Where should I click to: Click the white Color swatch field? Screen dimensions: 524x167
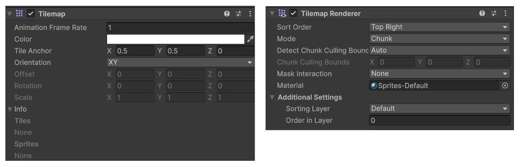tap(176, 39)
